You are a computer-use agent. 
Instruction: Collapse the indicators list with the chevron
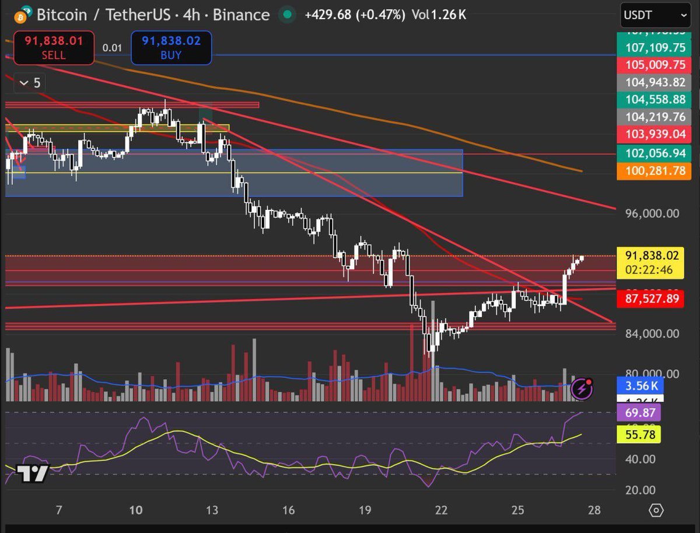click(23, 83)
